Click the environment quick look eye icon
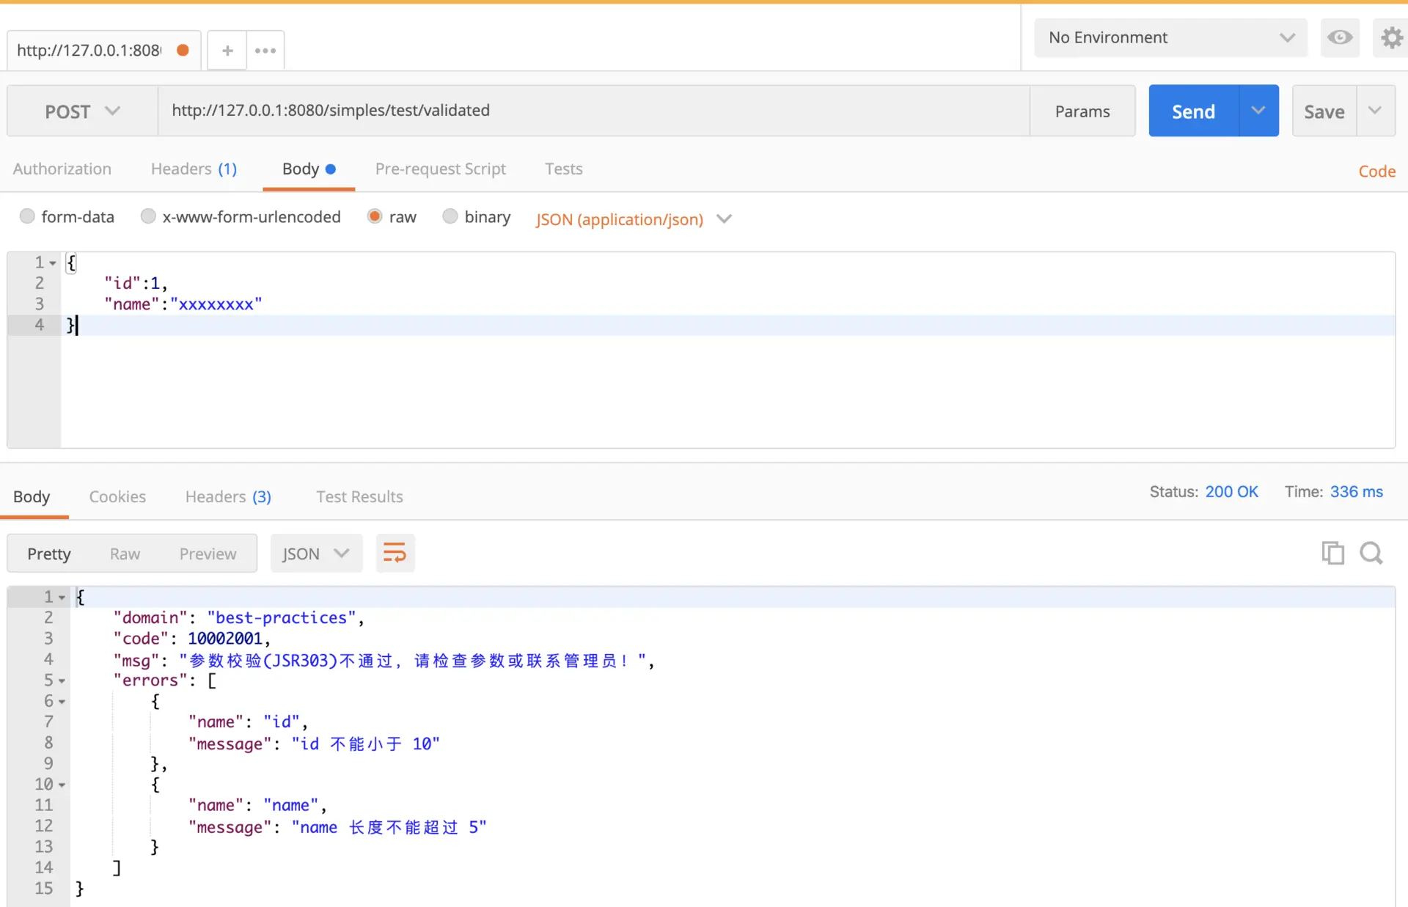The image size is (1408, 907). click(1339, 37)
